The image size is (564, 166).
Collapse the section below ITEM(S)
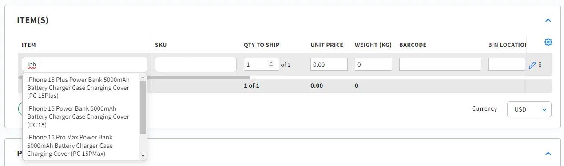(x=548, y=154)
